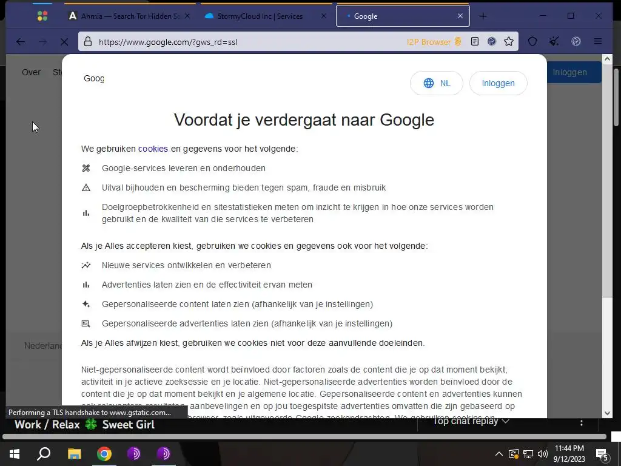
Task: Open Google Chrome from taskbar
Action: (x=104, y=454)
